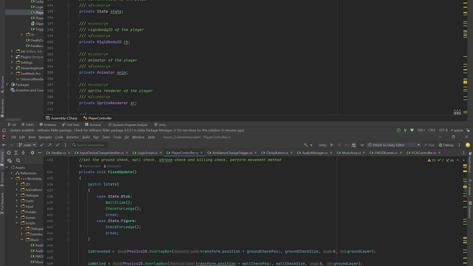Click the Expand All icon in Explorer

[16, 153]
